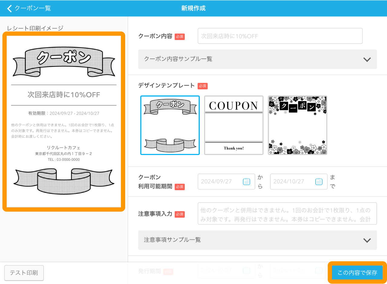Select the ribbon クーポン design template

tap(170, 125)
